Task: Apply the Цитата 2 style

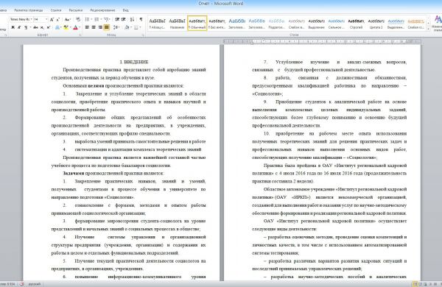Action: [376, 23]
